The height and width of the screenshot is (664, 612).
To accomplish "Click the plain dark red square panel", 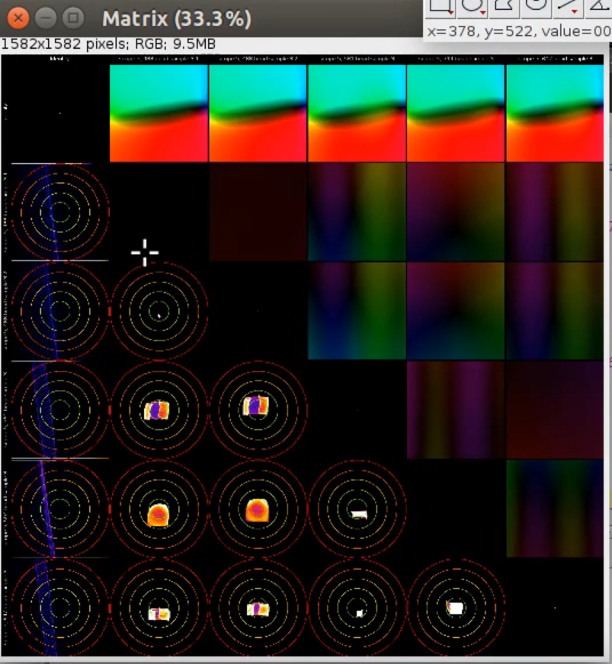I will click(258, 212).
